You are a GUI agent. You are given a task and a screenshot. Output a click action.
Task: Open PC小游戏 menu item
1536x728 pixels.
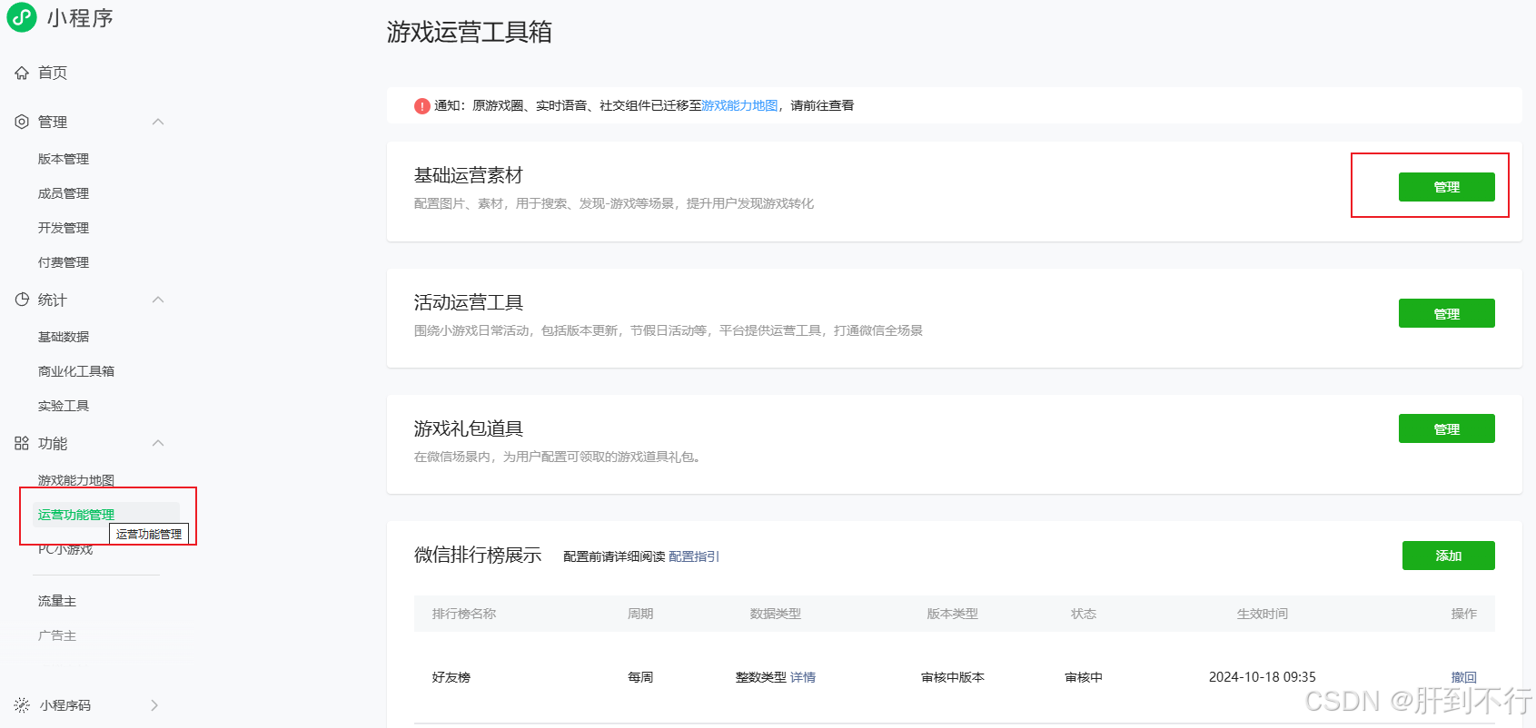point(65,549)
